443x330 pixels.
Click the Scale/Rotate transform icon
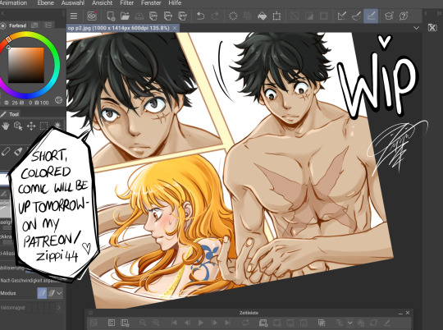[276, 16]
